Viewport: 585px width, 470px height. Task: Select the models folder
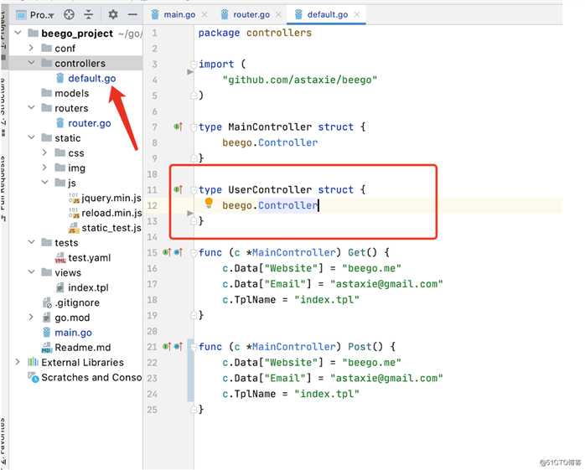coord(71,93)
